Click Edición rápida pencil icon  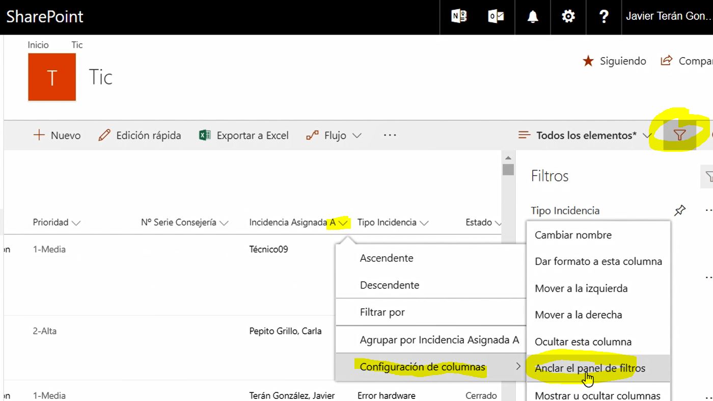103,135
